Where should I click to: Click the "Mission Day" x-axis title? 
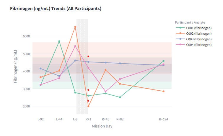point(102,126)
